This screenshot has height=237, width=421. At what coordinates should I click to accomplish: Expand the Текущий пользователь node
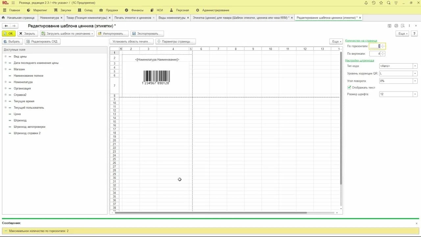[x=6, y=108]
